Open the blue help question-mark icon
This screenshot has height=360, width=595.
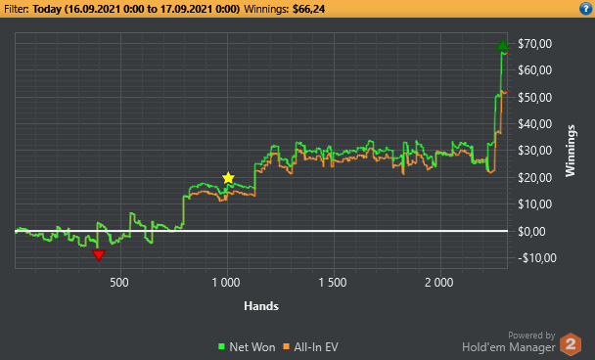(x=585, y=9)
